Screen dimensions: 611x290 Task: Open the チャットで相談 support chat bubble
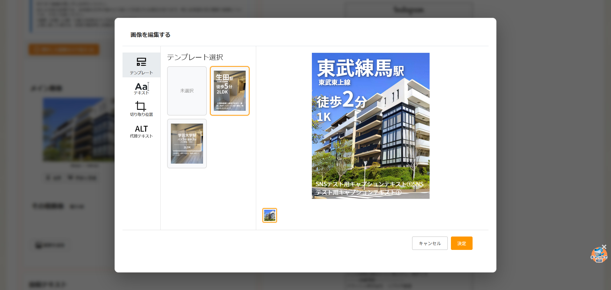click(x=599, y=255)
